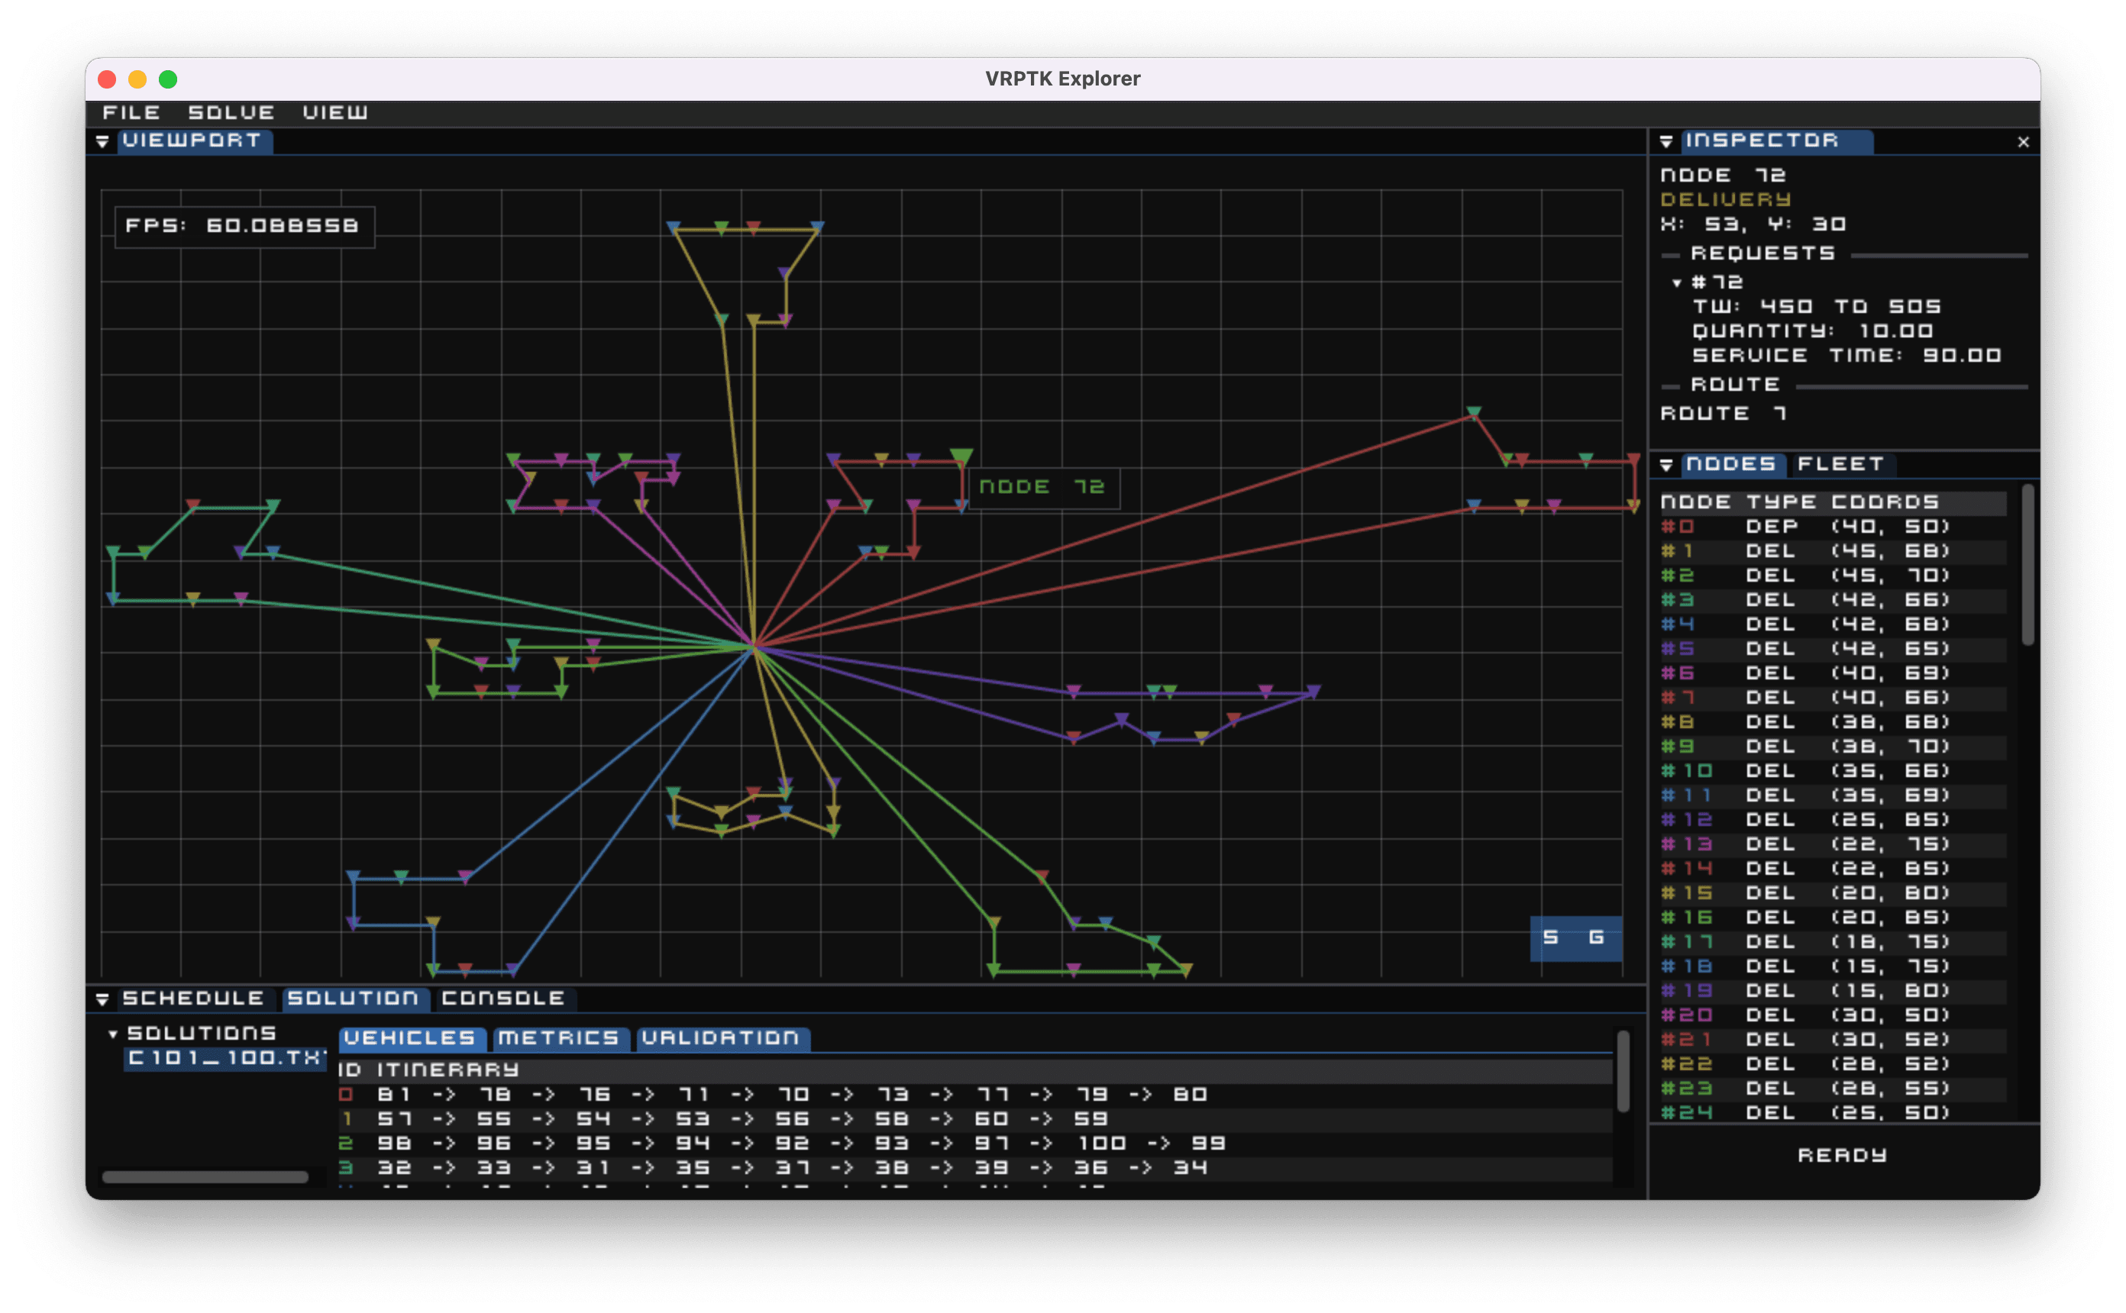Image resolution: width=2126 pixels, height=1313 pixels.
Task: Click the Nodes list vertical scrollbar
Action: pyautogui.click(x=2027, y=564)
